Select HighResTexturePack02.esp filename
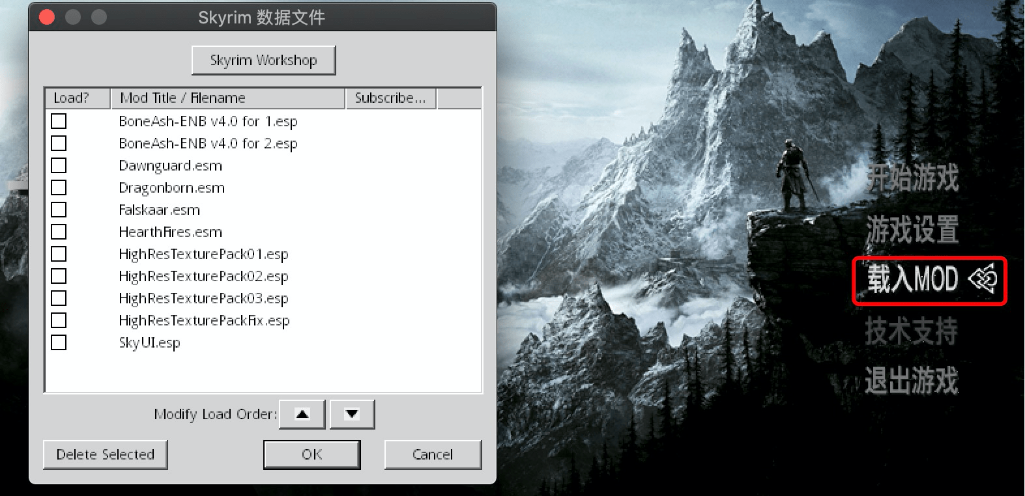Image resolution: width=1025 pixels, height=496 pixels. click(203, 277)
